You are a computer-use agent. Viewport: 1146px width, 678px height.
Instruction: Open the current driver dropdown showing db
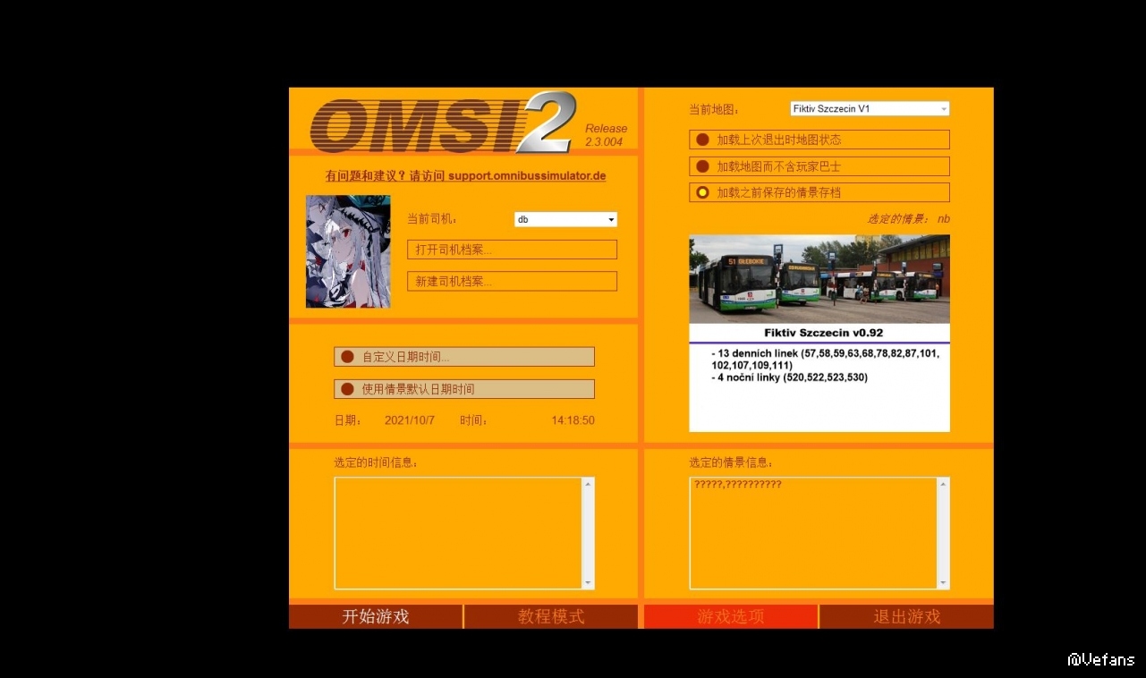(565, 219)
